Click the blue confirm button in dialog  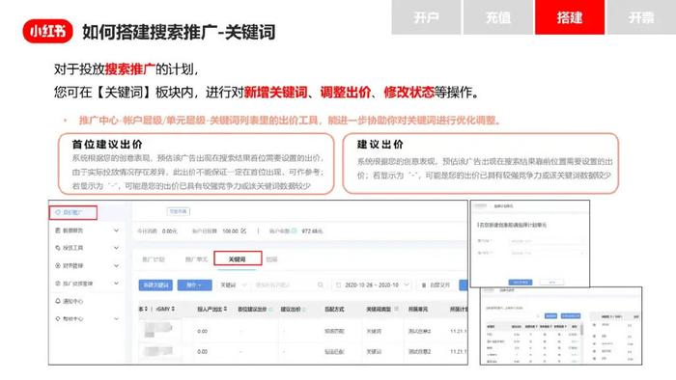[521, 283]
